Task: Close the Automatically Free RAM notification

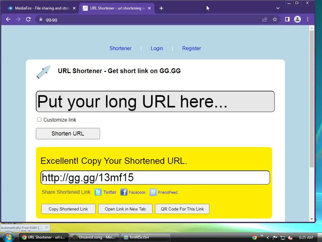Action: click(47, 228)
